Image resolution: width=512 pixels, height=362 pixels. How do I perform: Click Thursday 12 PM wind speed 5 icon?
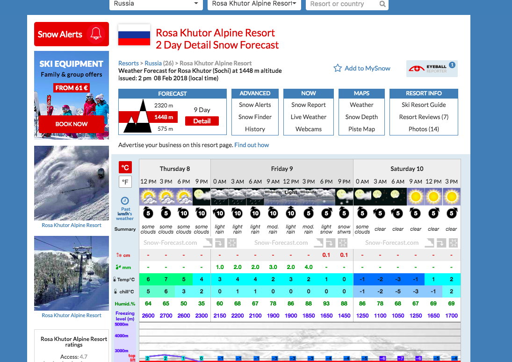click(148, 213)
